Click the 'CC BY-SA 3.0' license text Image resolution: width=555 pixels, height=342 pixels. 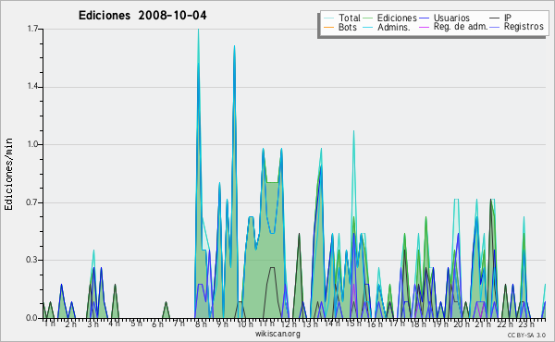(x=526, y=335)
